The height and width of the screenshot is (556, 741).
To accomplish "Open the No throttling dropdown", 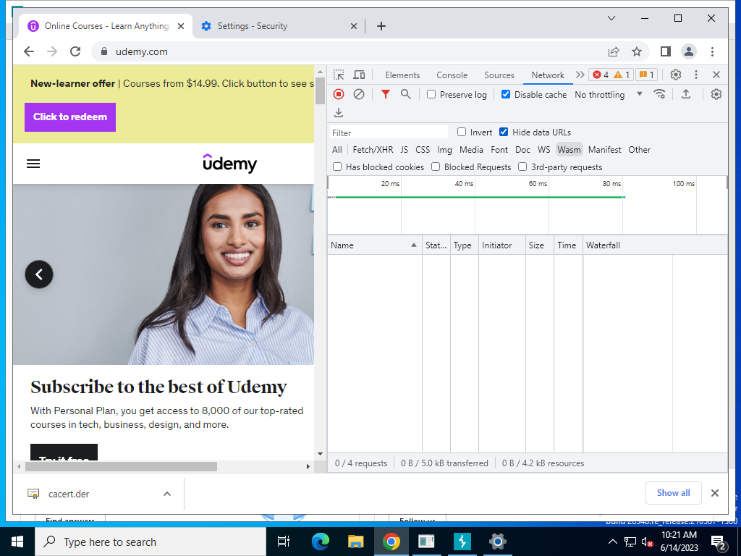I will pos(609,94).
